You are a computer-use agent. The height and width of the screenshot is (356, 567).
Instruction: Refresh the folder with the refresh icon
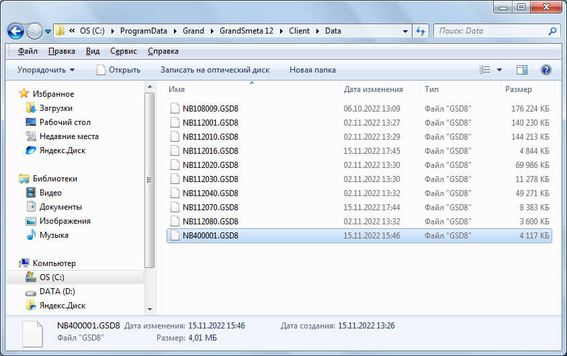point(420,31)
